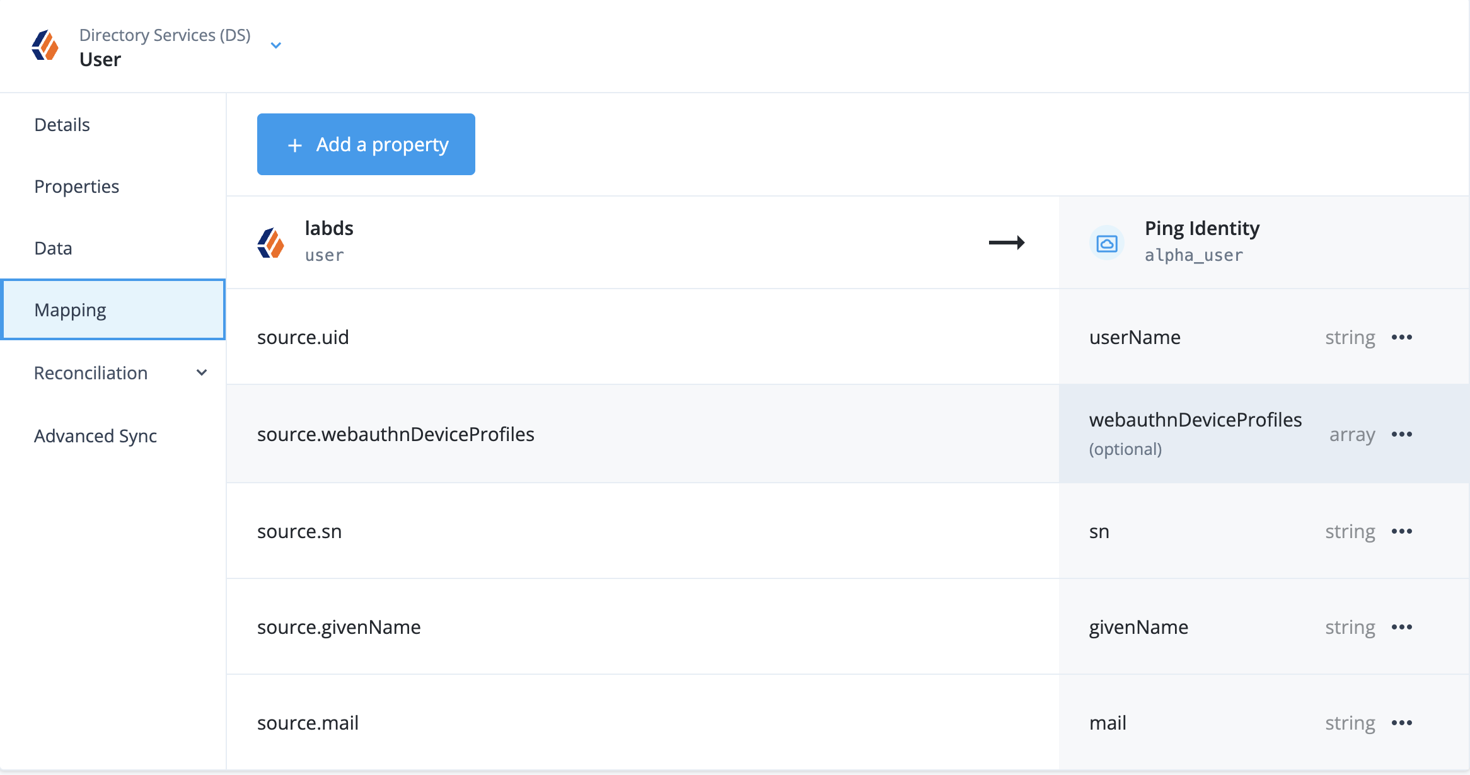1470x775 pixels.
Task: Select the sn target property
Action: pos(1099,531)
